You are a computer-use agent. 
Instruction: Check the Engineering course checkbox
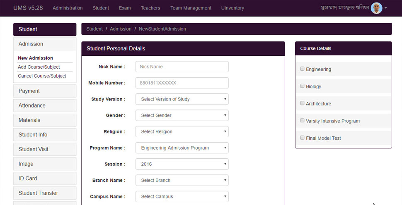click(302, 69)
